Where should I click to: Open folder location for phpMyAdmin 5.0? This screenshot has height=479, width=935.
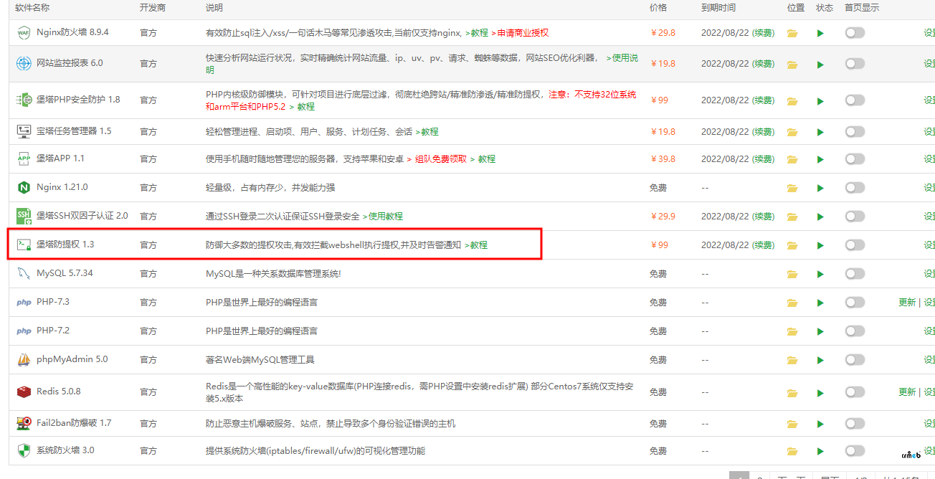[x=792, y=360]
